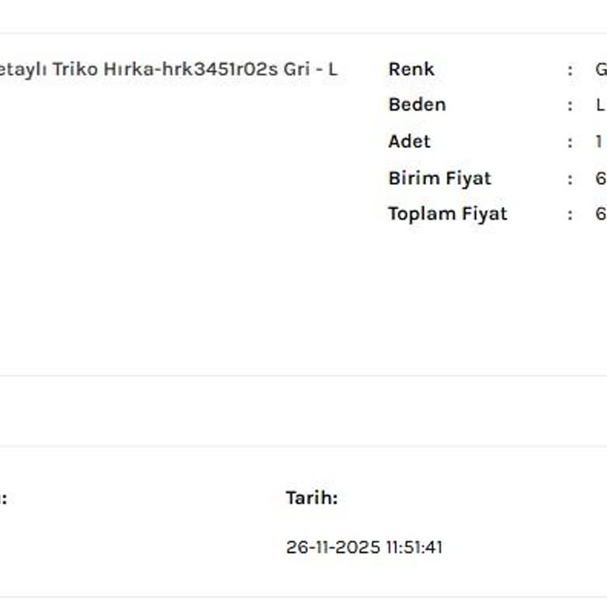607x607 pixels.
Task: Click the colon separator after Birim Fiyat
Action: coord(570,179)
